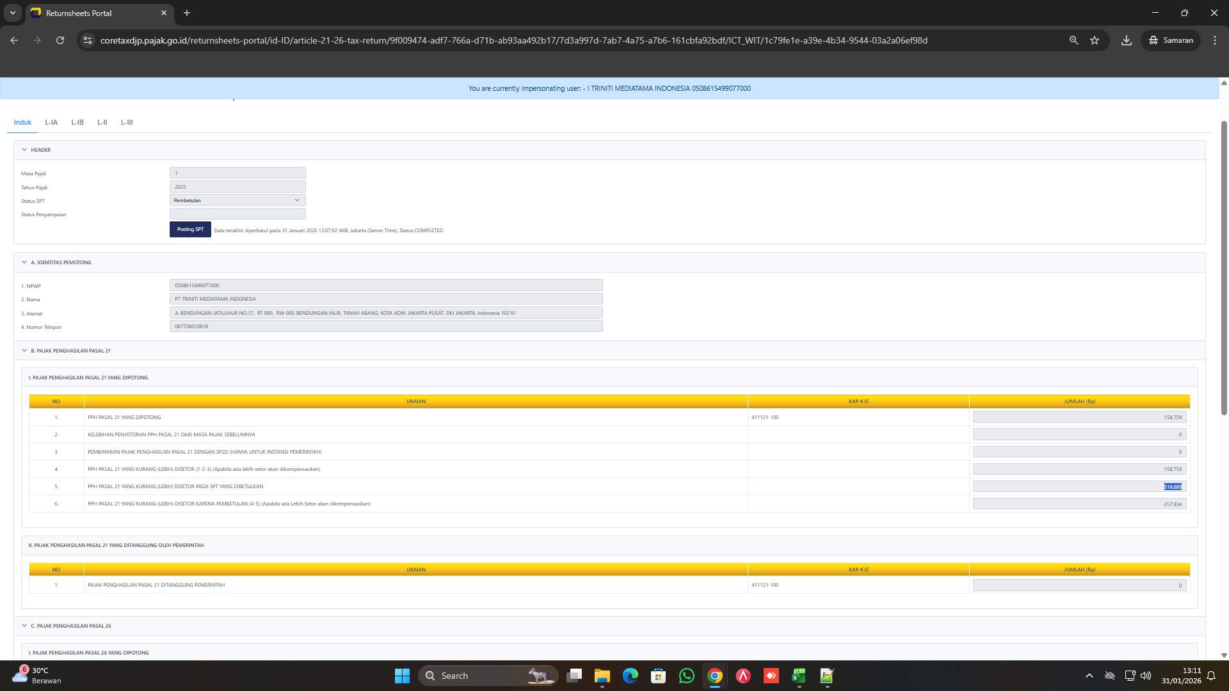Viewport: 1229px width, 691px height.
Task: Open the site information icon in address bar
Action: click(87, 40)
